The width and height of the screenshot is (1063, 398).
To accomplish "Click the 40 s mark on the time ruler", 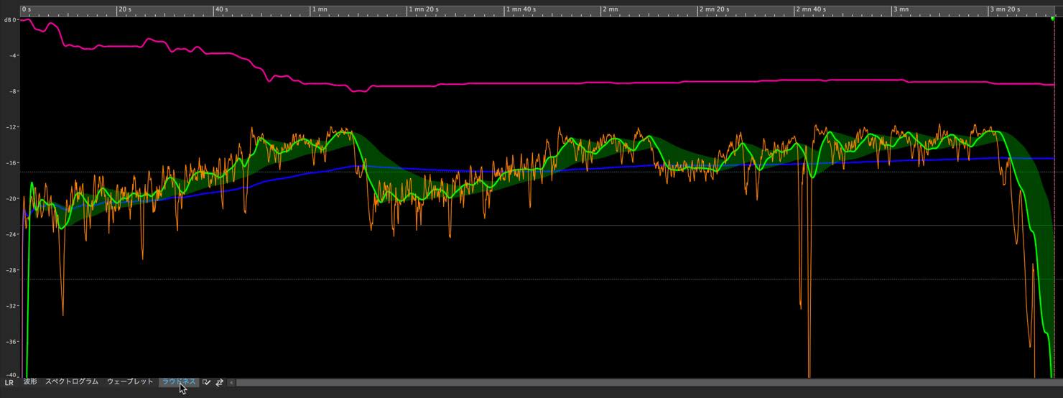I will [221, 10].
